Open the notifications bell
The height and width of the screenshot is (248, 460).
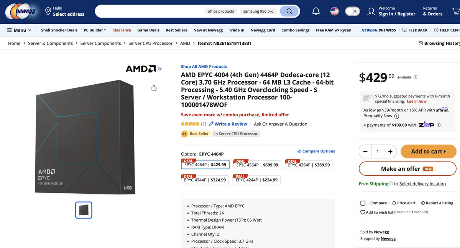click(316, 11)
